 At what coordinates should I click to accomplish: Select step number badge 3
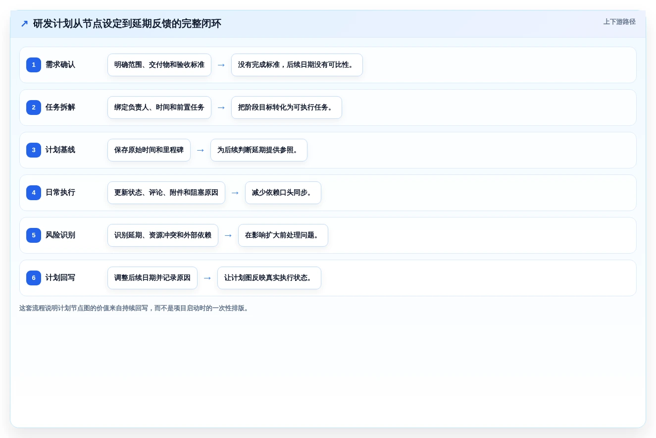point(34,150)
